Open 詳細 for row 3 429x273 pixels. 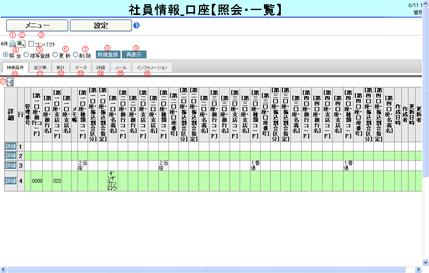coord(10,165)
